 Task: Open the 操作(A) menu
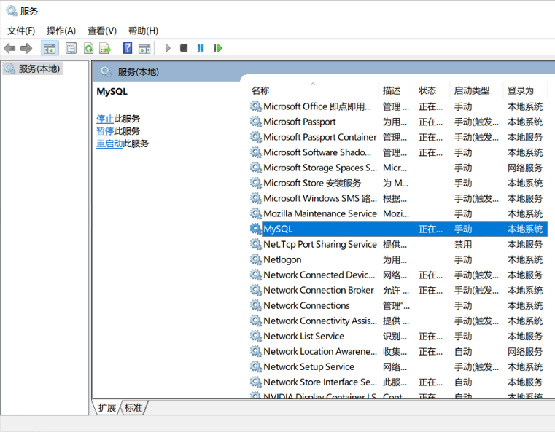click(61, 31)
